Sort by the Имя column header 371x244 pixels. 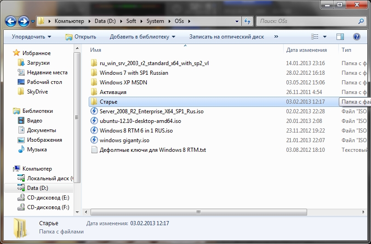(x=96, y=50)
